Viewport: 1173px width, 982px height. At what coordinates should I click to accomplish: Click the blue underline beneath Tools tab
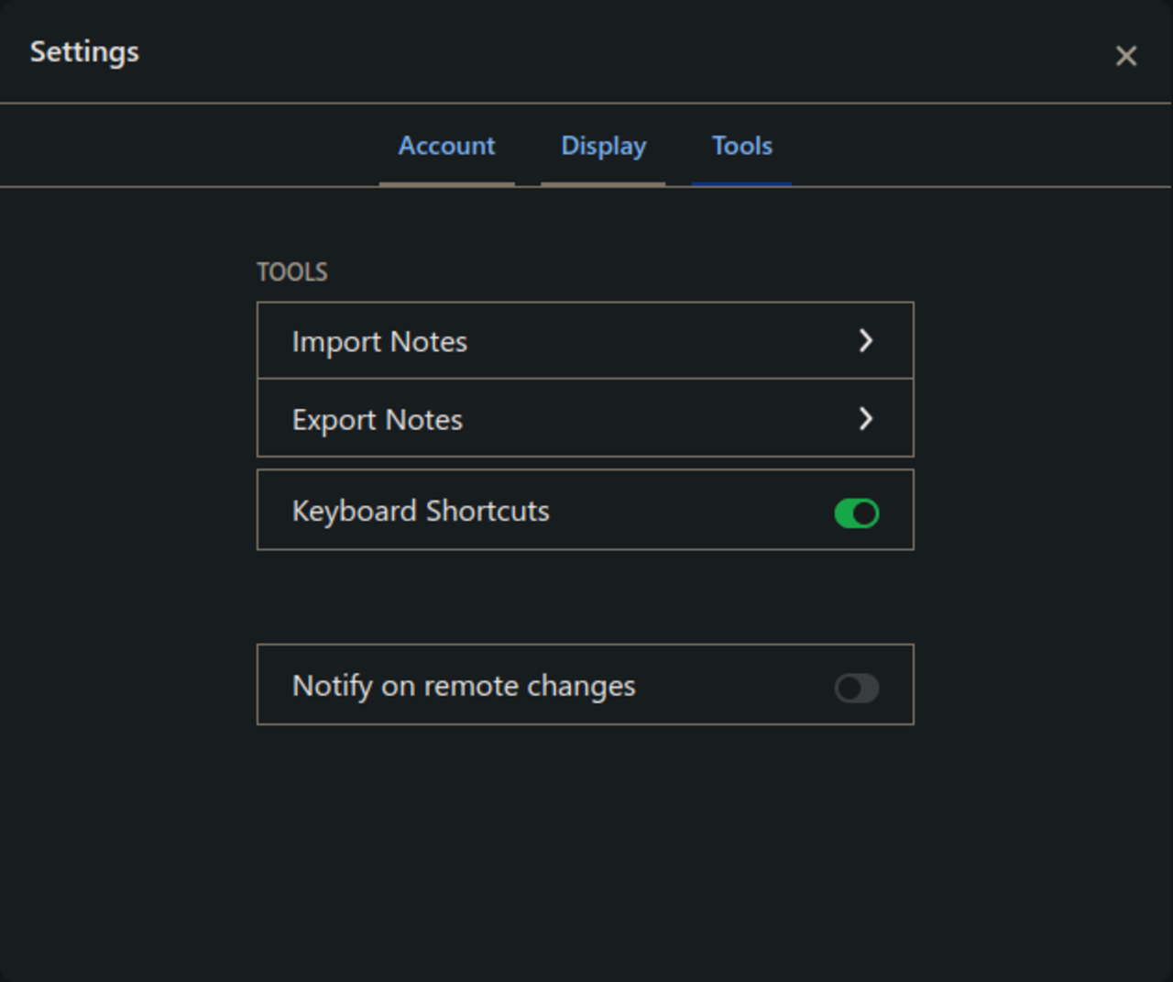tap(741, 183)
